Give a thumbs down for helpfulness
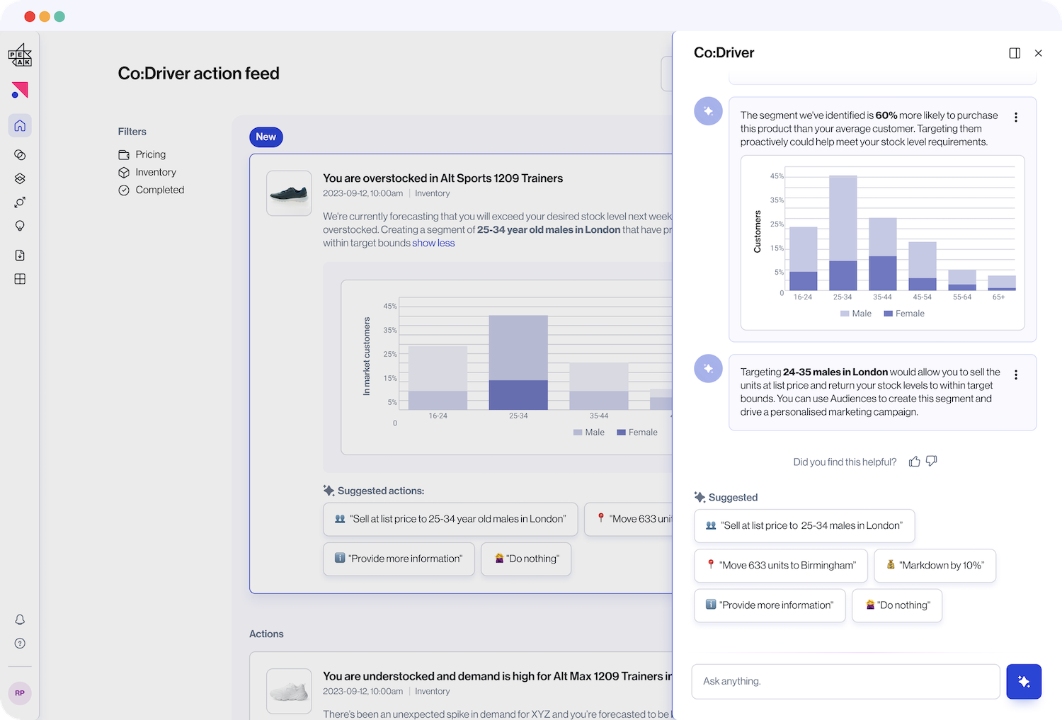The height and width of the screenshot is (720, 1062). [932, 461]
